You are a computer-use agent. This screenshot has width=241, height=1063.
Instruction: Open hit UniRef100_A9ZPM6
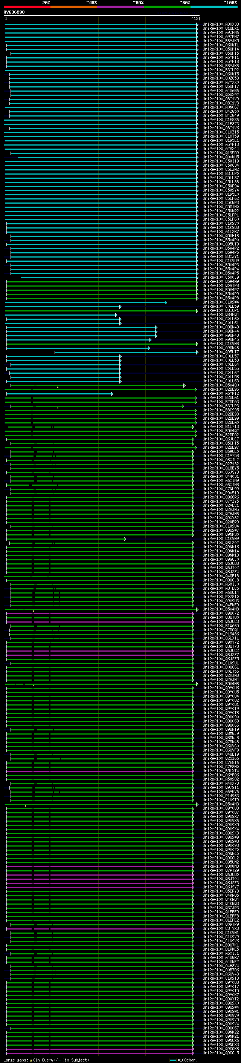click(x=220, y=32)
